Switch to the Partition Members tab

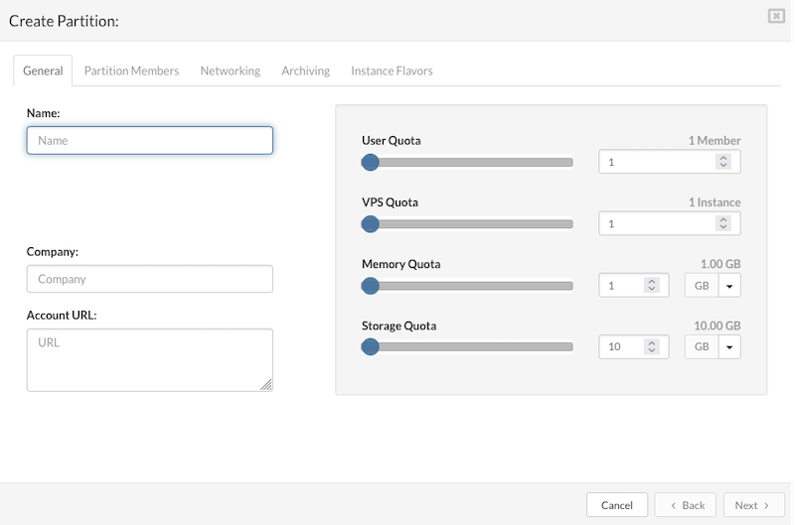(x=131, y=71)
